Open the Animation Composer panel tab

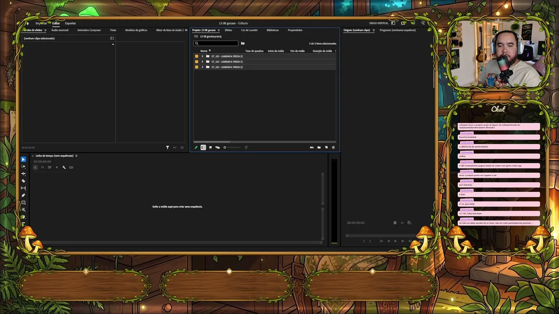(x=89, y=30)
